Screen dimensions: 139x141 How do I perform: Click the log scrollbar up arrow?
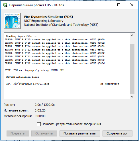132,35
